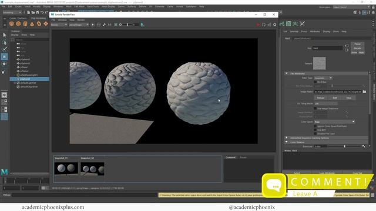Create a polygon plane from the shelf
The height and width of the screenshot is (211, 376).
point(46,23)
